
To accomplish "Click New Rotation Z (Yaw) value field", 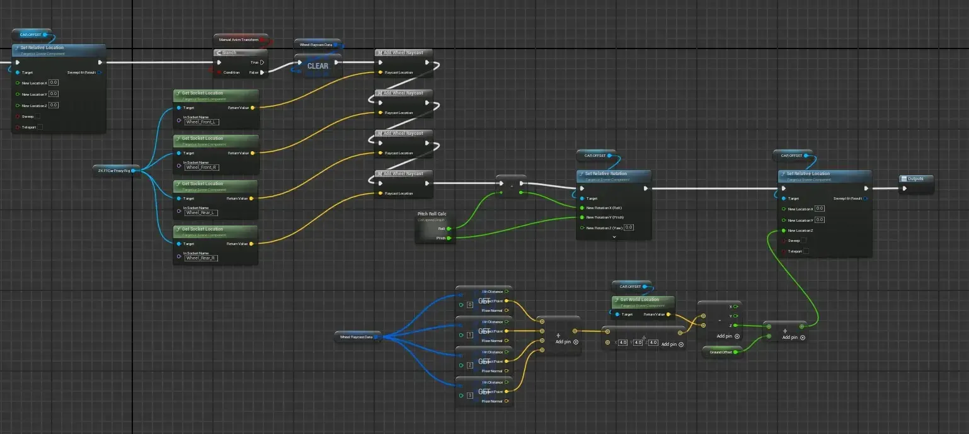I will (629, 227).
